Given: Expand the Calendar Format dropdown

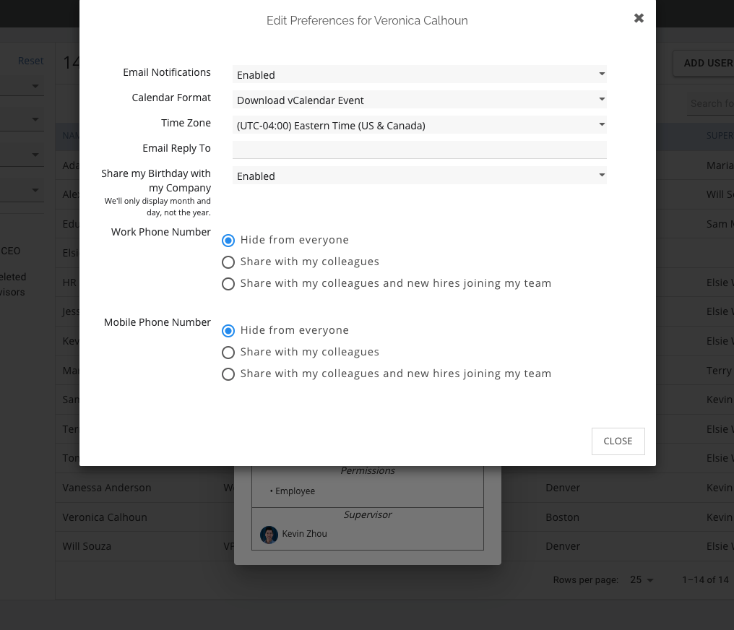Looking at the screenshot, I should [x=419, y=100].
